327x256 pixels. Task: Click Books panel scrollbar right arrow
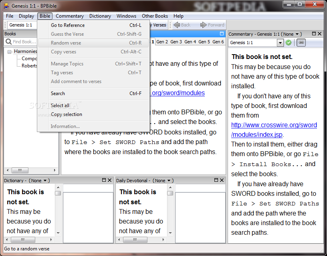(54, 170)
